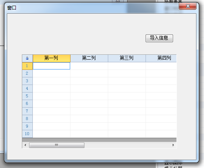204x168 pixels.
Task: Select row header 2
Action: 27,74
